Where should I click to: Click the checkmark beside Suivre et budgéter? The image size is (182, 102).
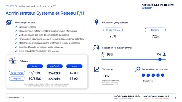point(16,51)
